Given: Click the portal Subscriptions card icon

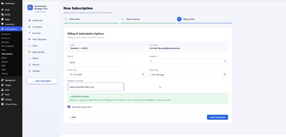Looking at the screenshot, I should click(x=30, y=52).
